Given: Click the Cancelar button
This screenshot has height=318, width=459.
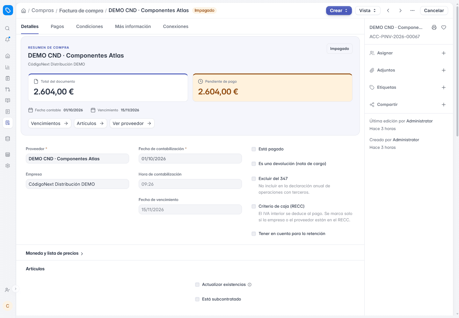Looking at the screenshot, I should click(434, 10).
